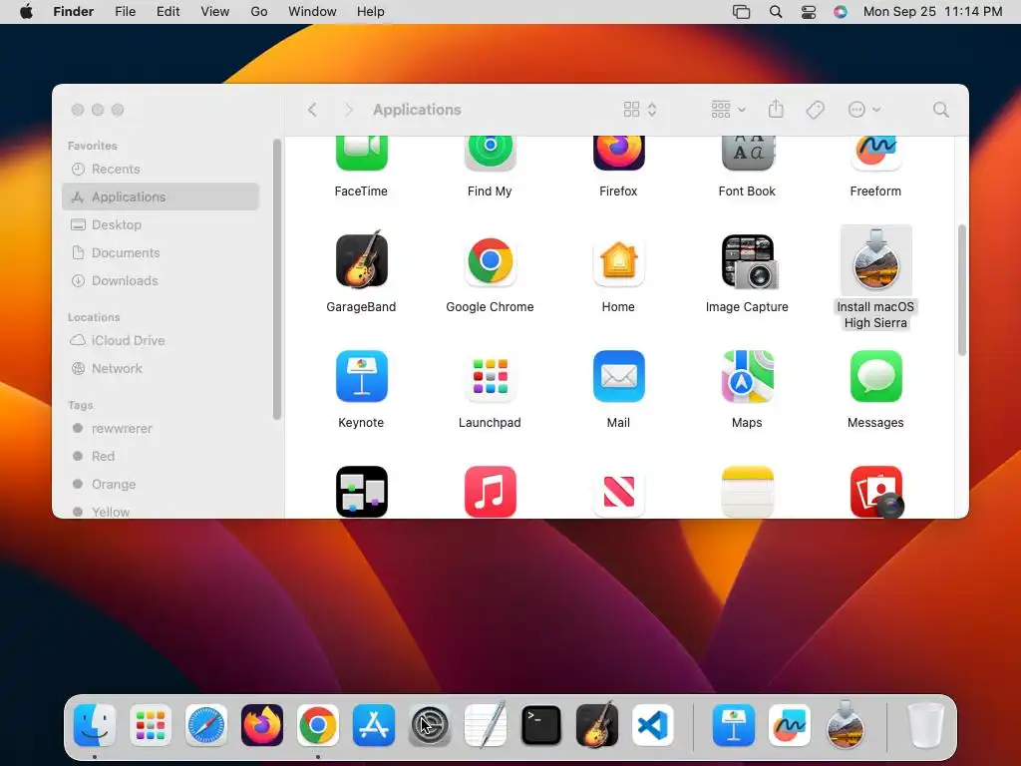
Task: Click the sidebar scrollbar
Action: pos(277,279)
